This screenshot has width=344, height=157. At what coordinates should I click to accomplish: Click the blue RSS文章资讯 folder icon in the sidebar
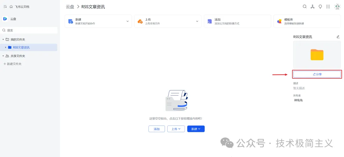point(10,47)
